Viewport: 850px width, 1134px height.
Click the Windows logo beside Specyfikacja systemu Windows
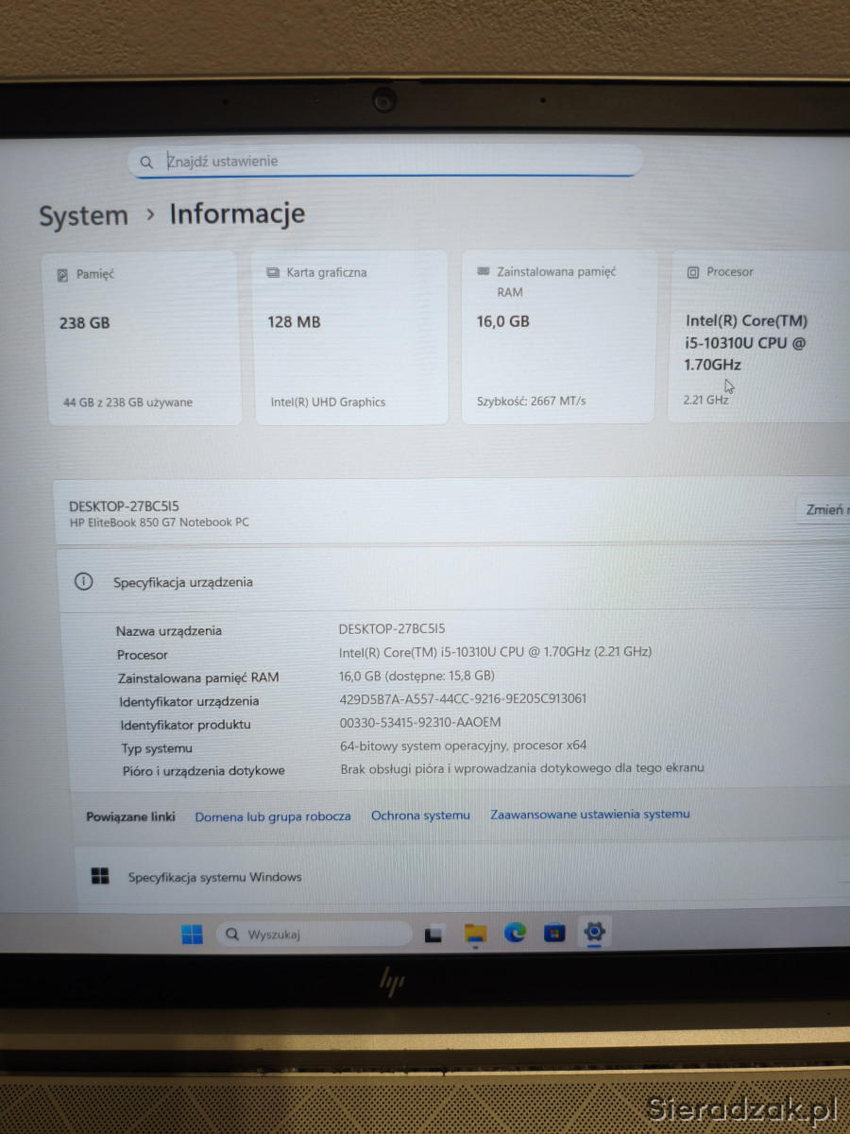[100, 877]
